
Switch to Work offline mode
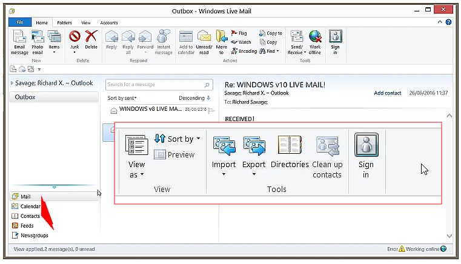(315, 42)
